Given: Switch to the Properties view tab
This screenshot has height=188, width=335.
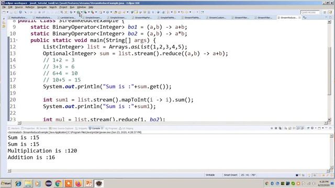Looking at the screenshot, I should tap(28, 128).
